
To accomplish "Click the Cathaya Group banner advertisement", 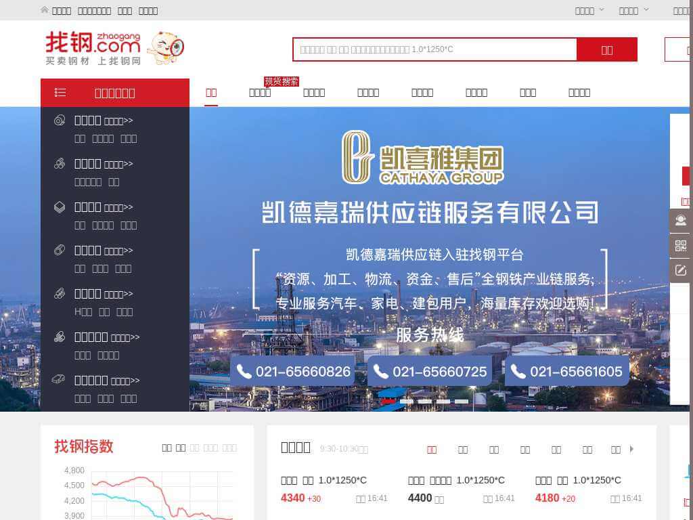I will pyautogui.click(x=430, y=259).
